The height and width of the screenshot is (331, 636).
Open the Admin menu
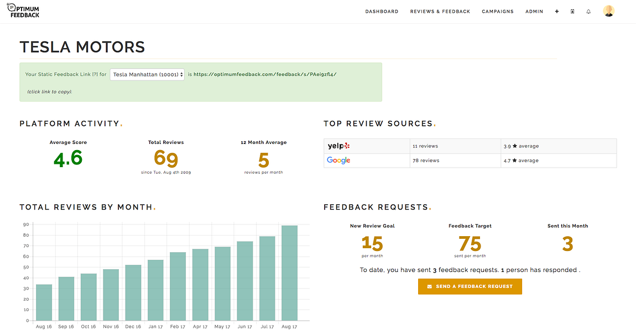(x=534, y=11)
